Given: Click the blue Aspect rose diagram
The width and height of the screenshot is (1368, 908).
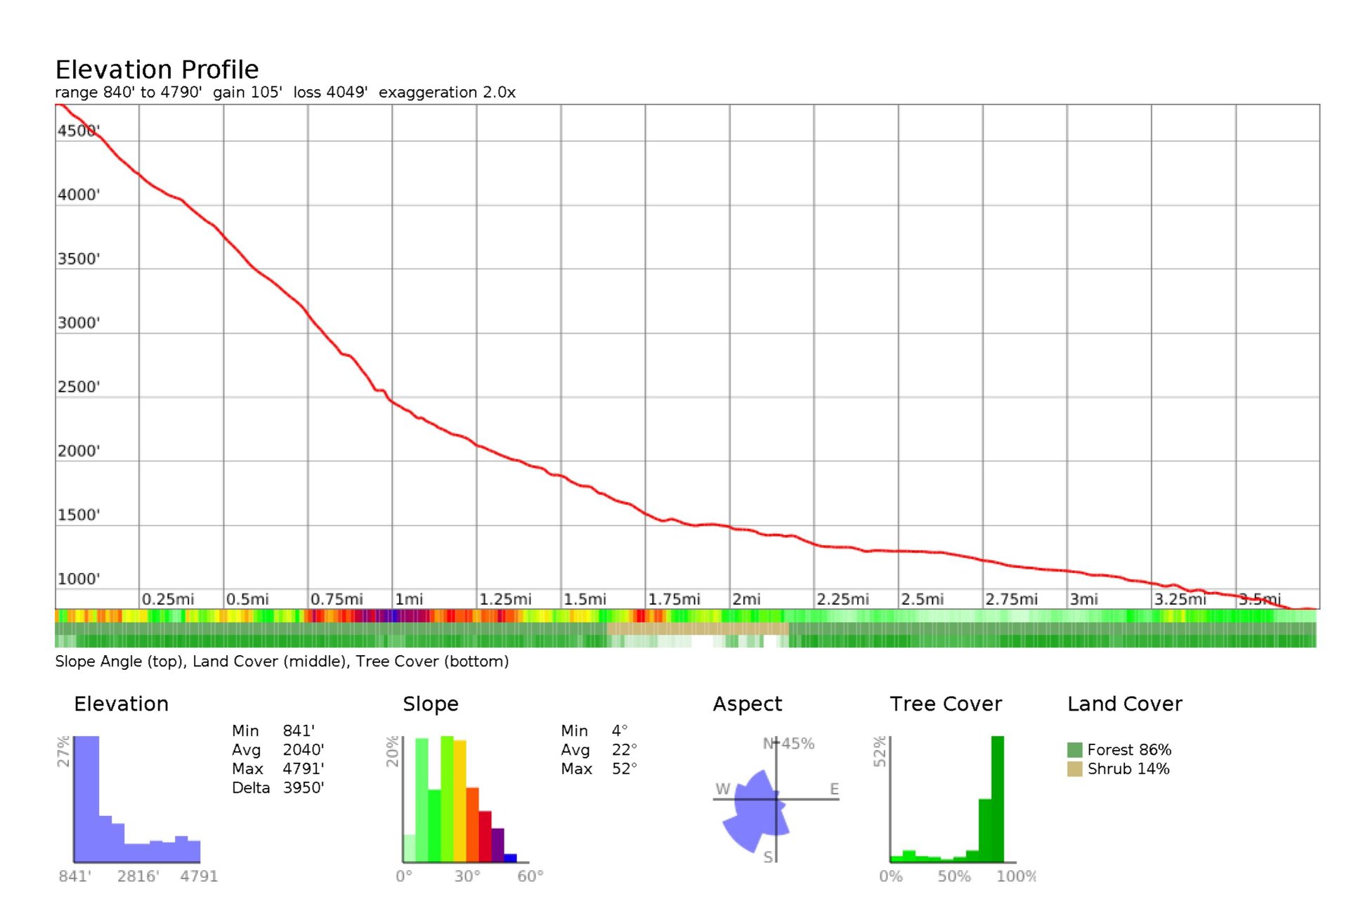Looking at the screenshot, I should tap(755, 811).
